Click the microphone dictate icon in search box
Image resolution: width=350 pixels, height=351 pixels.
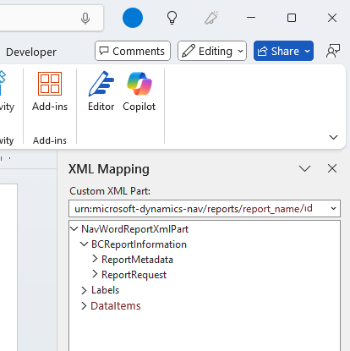85,19
